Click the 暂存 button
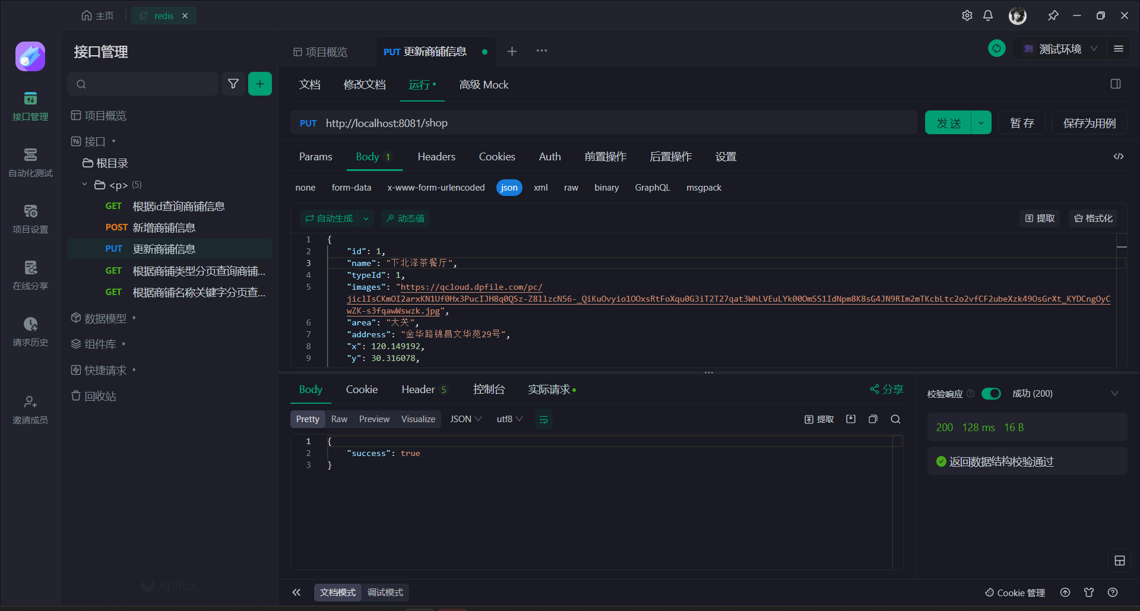This screenshot has height=611, width=1140. (x=1022, y=123)
